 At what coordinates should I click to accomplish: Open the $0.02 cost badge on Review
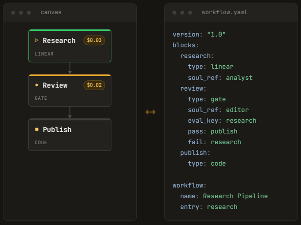pos(94,85)
